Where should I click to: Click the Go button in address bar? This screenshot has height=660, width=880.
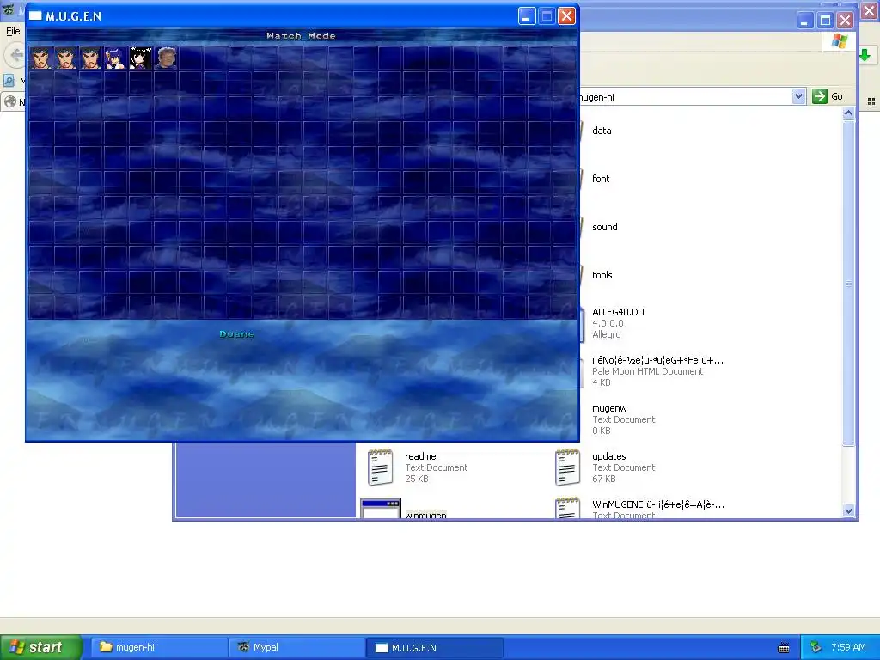[828, 96]
